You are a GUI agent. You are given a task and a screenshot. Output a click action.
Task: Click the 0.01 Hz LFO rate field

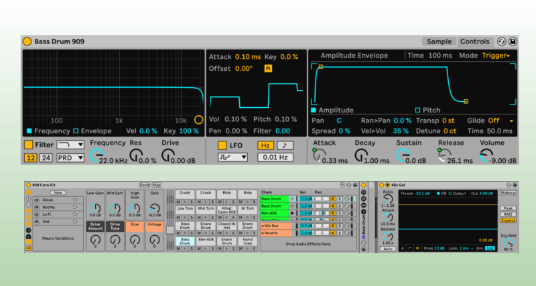tap(275, 157)
